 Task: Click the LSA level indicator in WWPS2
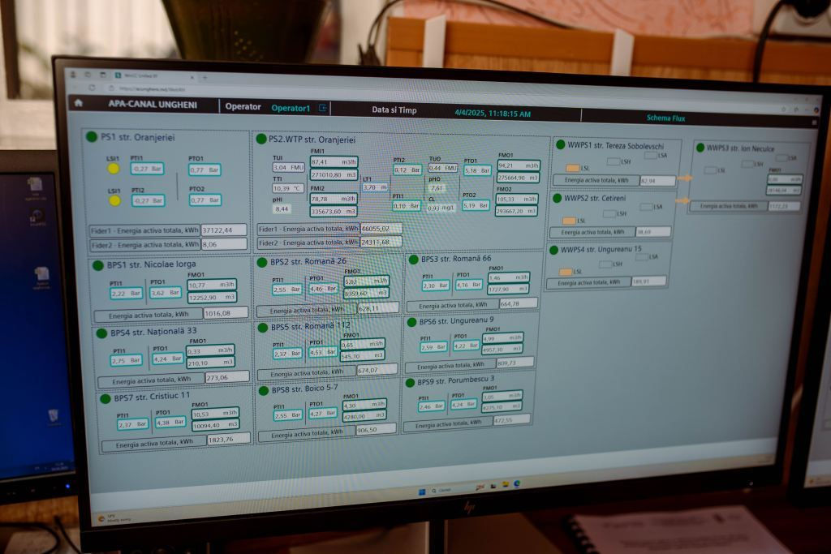pyautogui.click(x=646, y=206)
